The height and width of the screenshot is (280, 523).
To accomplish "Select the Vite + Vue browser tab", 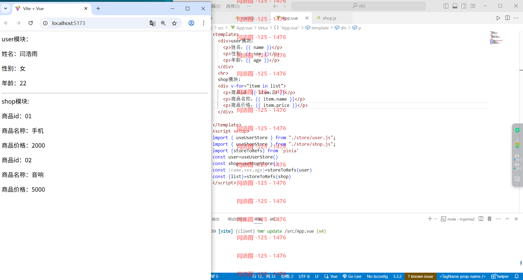I will [x=52, y=8].
